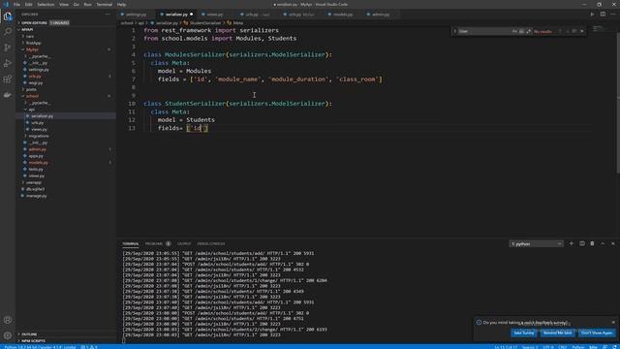Image resolution: width=620 pixels, height=349 pixels.
Task: Dismiss the feedback survey notification
Action: coord(613,322)
